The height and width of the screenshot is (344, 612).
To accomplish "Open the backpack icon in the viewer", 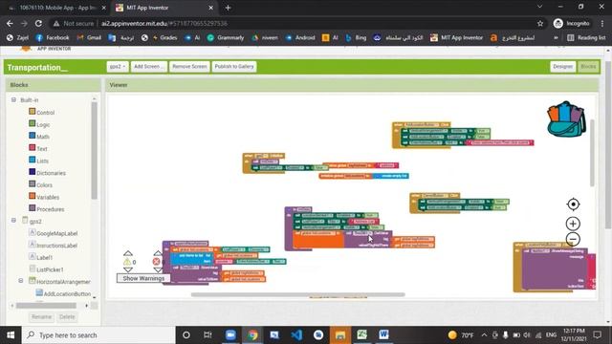I will point(566,119).
